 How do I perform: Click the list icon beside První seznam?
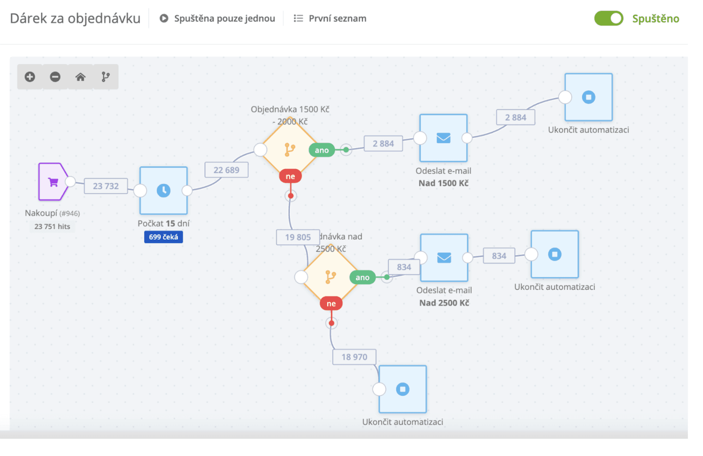(298, 18)
